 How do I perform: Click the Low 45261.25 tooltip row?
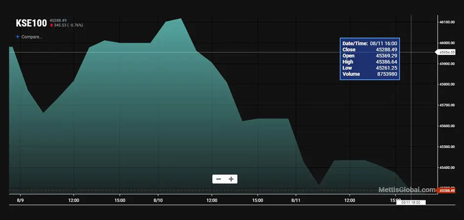click(370, 68)
